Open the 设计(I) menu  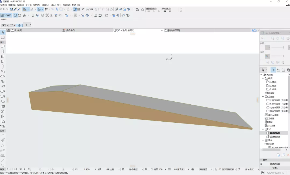click(28, 5)
